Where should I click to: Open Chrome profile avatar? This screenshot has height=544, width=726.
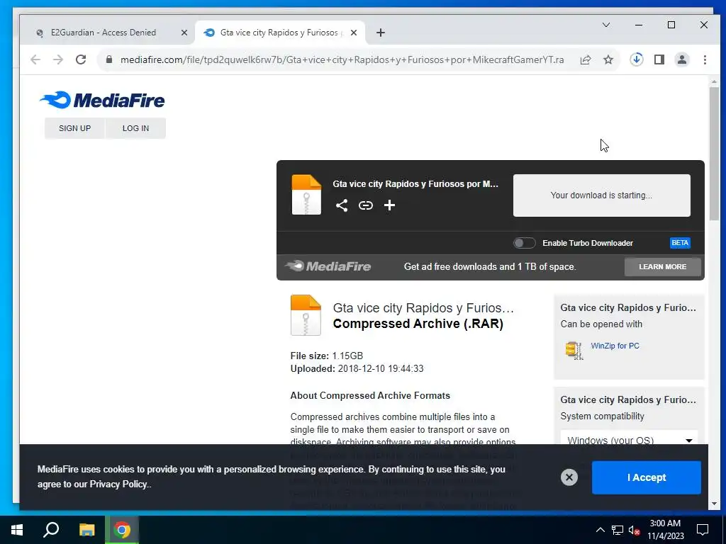(x=682, y=59)
